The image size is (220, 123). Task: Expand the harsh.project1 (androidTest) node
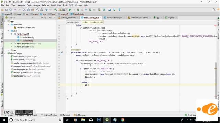(x=11, y=44)
